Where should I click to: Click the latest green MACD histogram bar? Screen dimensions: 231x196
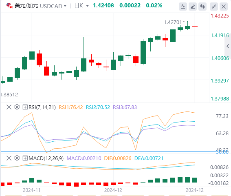click(195, 180)
